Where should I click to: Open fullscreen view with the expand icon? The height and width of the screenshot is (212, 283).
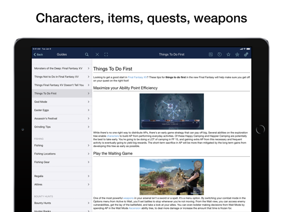106,54
